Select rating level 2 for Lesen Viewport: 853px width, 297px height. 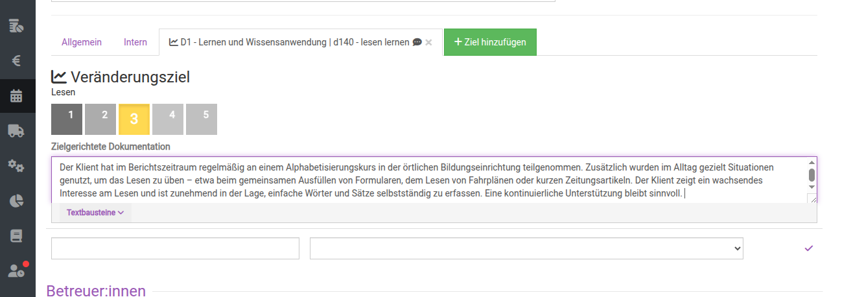tap(100, 119)
